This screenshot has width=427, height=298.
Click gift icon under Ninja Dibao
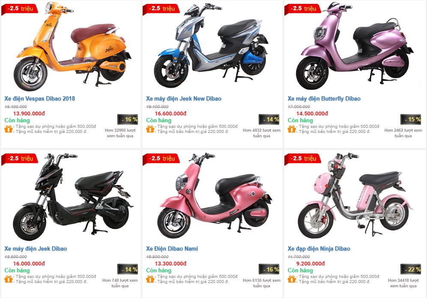pyautogui.click(x=292, y=279)
